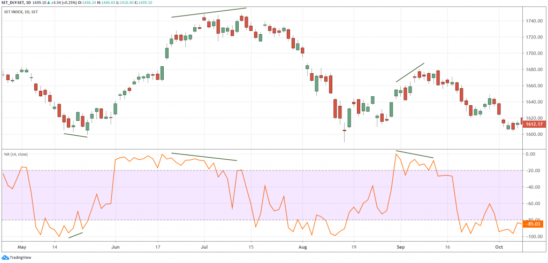
Task: Click the May label on time axis
Action: tap(21, 246)
